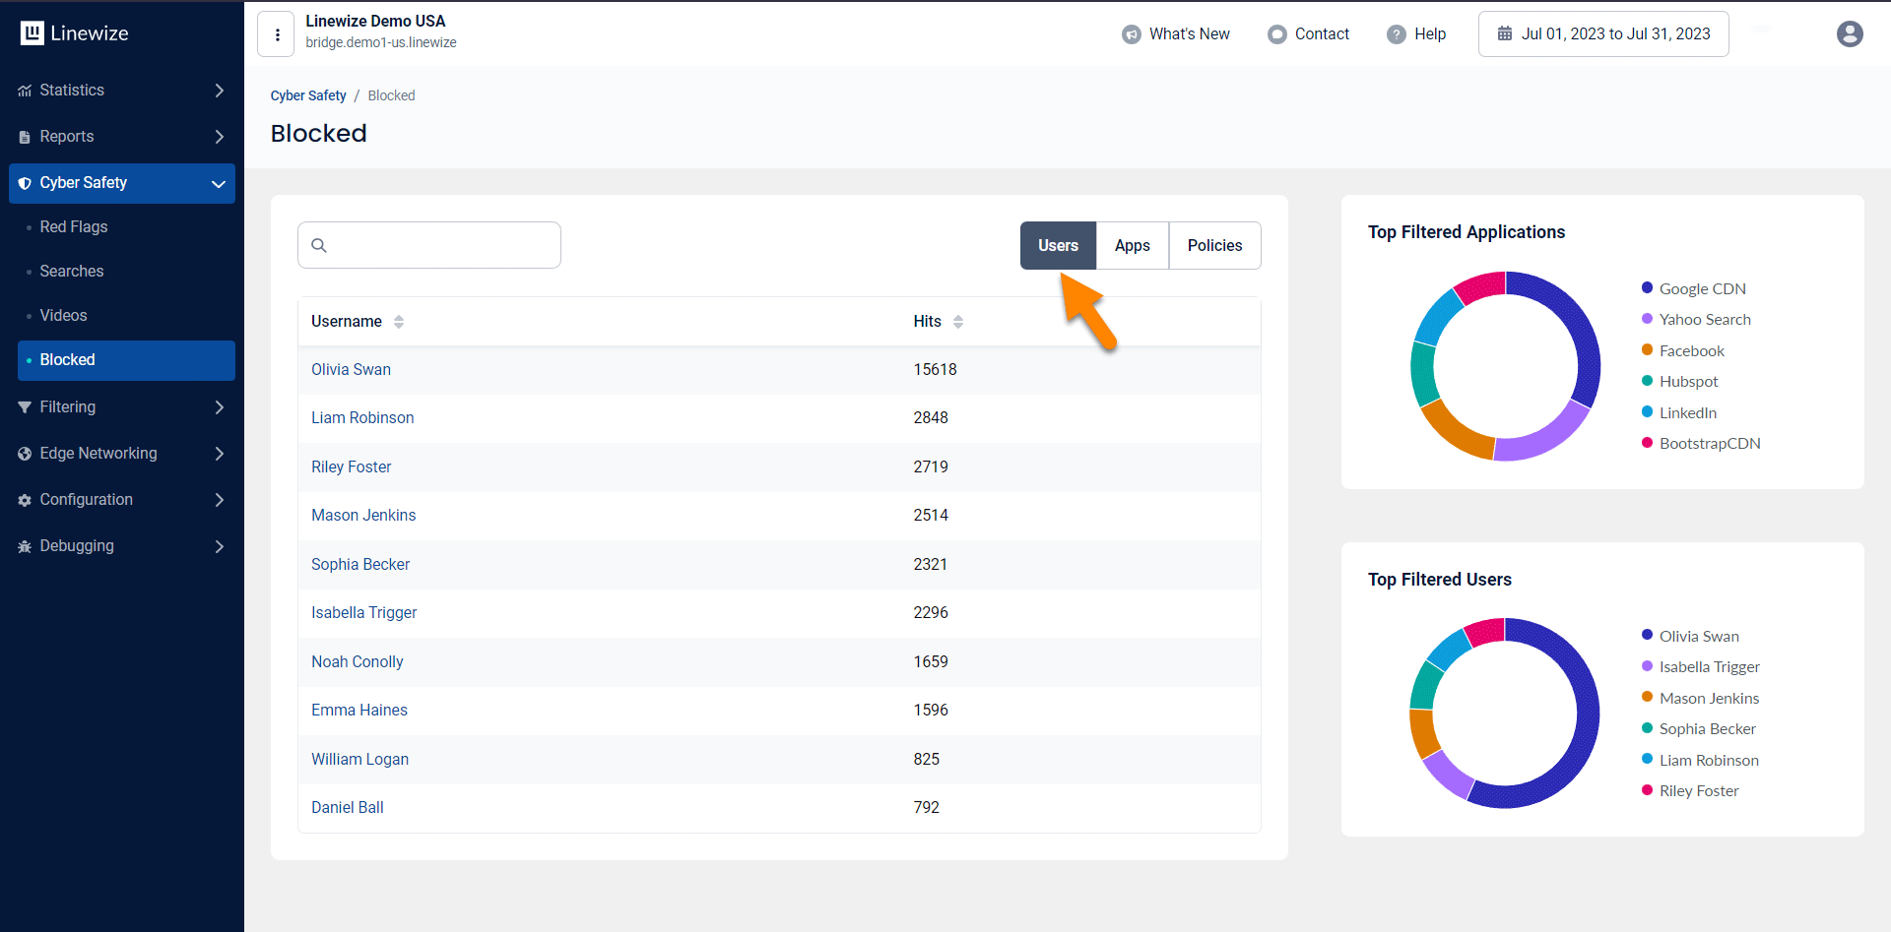Image resolution: width=1891 pixels, height=932 pixels.
Task: Switch to the Policies tab
Action: [x=1214, y=245]
